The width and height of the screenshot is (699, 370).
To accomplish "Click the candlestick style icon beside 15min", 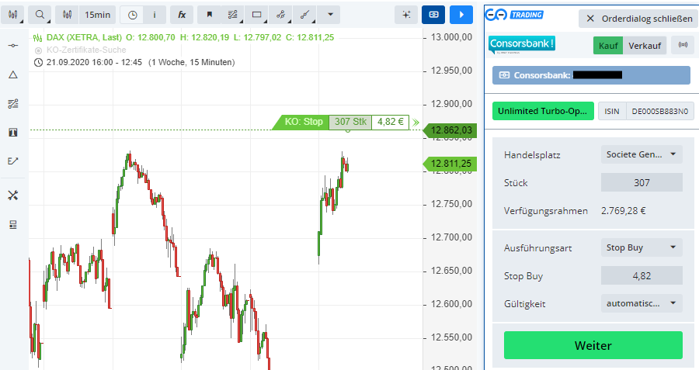I will (x=68, y=16).
